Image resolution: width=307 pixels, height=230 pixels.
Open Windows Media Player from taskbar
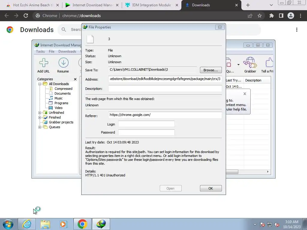tap(63, 224)
